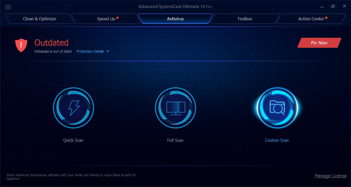Click the share Advanced SystemCare Ultimate message
Screen dimensions: 351x187
point(71,177)
